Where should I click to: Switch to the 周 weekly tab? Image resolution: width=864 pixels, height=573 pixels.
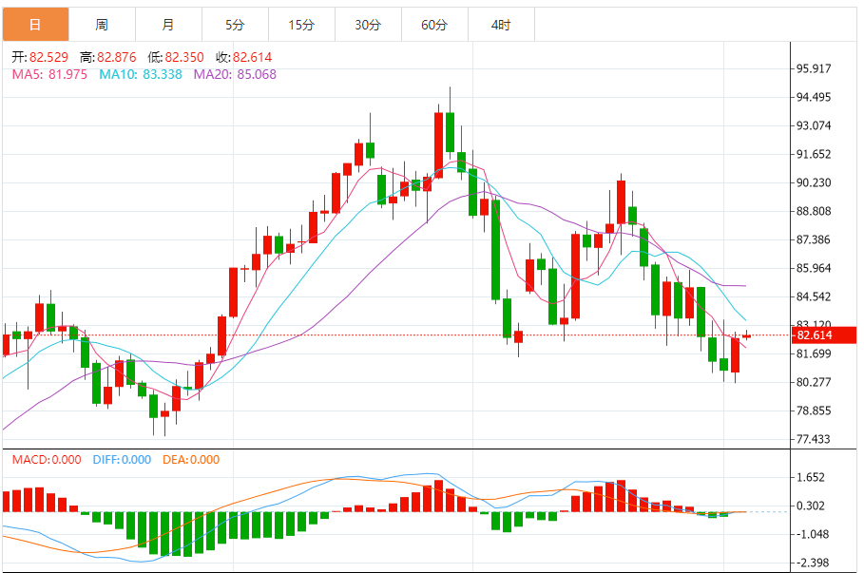pos(102,25)
